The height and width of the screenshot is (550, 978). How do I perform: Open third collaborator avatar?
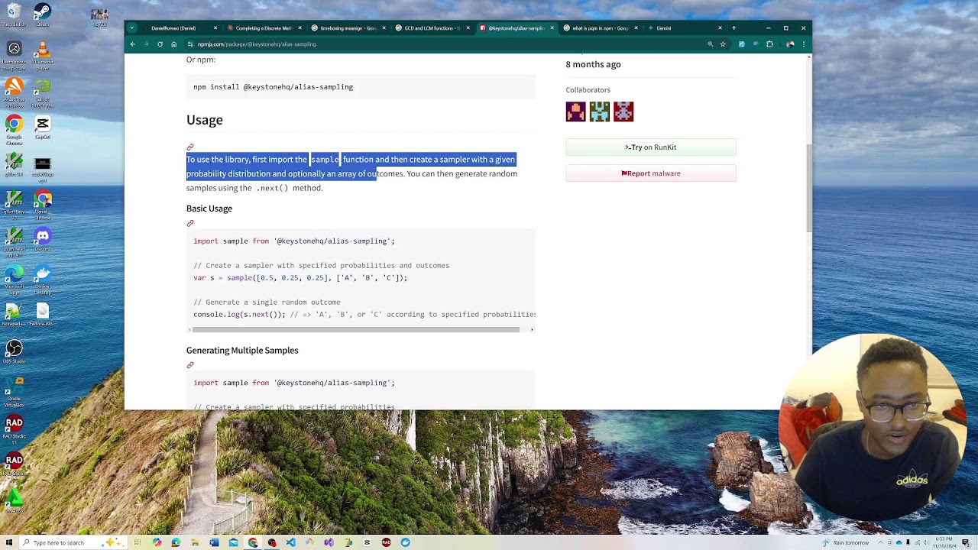[x=623, y=112]
